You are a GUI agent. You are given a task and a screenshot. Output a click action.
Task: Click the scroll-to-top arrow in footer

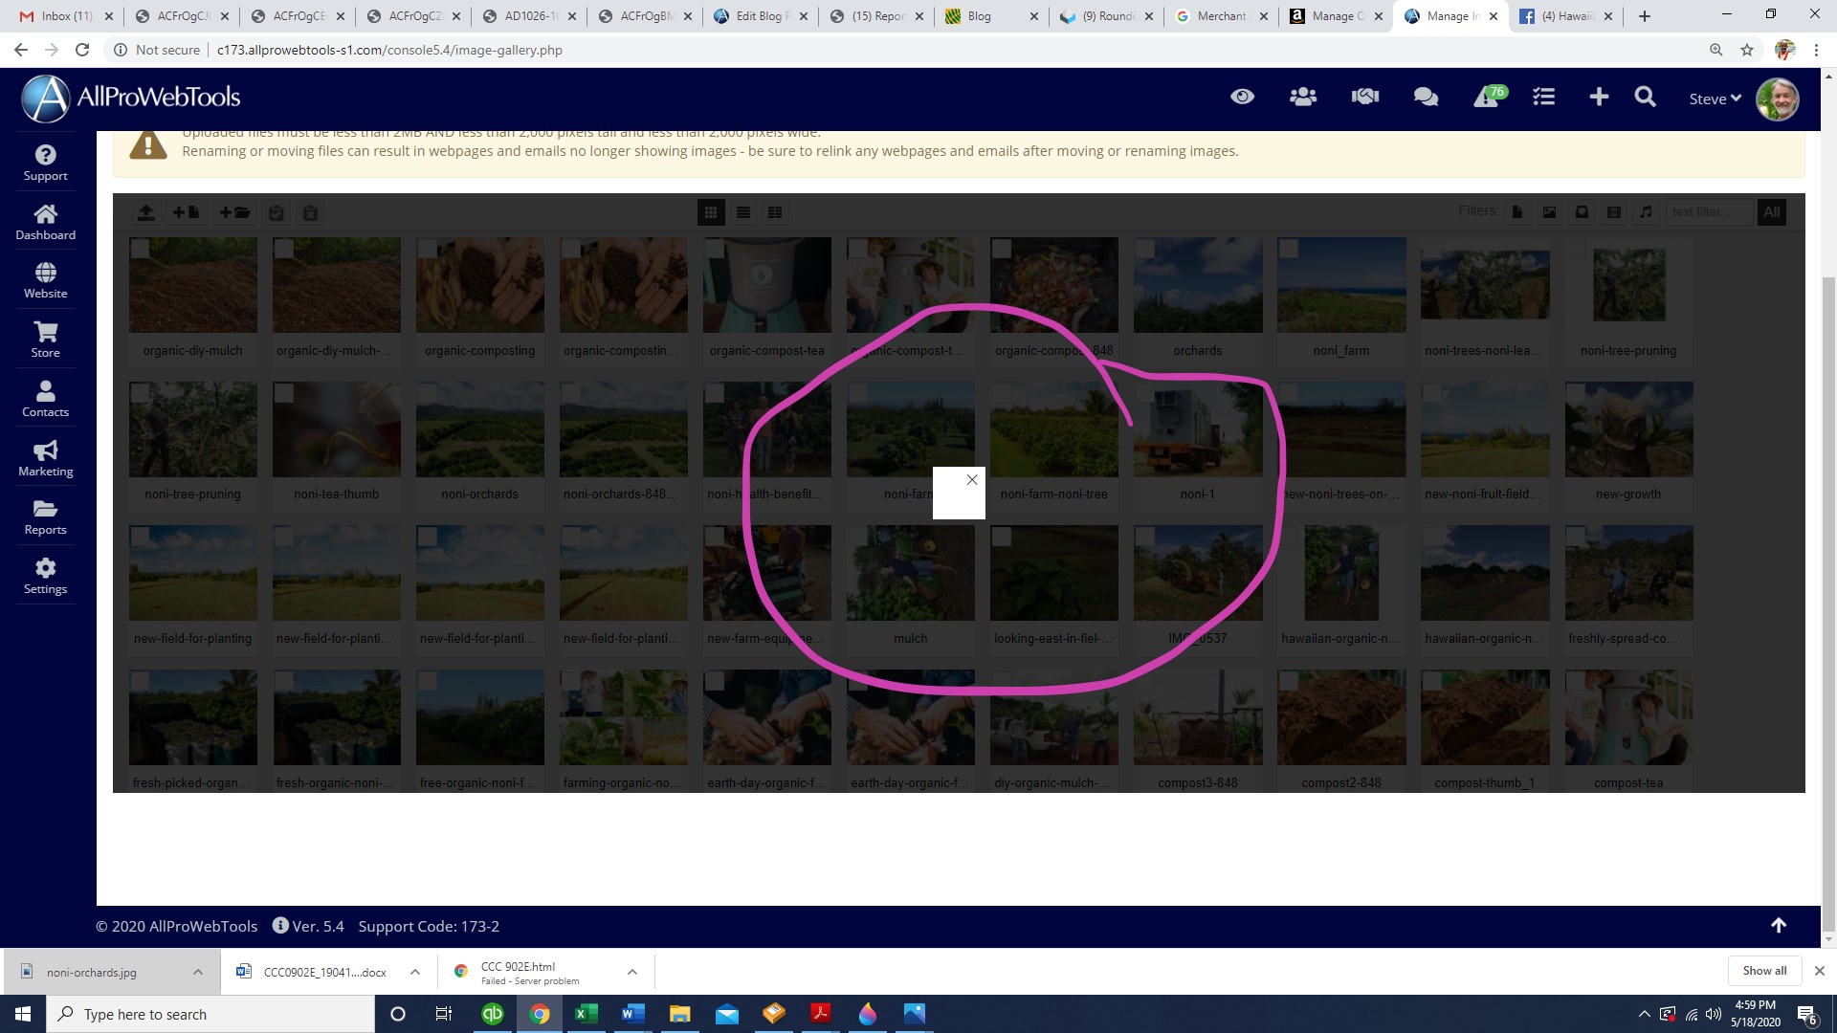tap(1779, 925)
